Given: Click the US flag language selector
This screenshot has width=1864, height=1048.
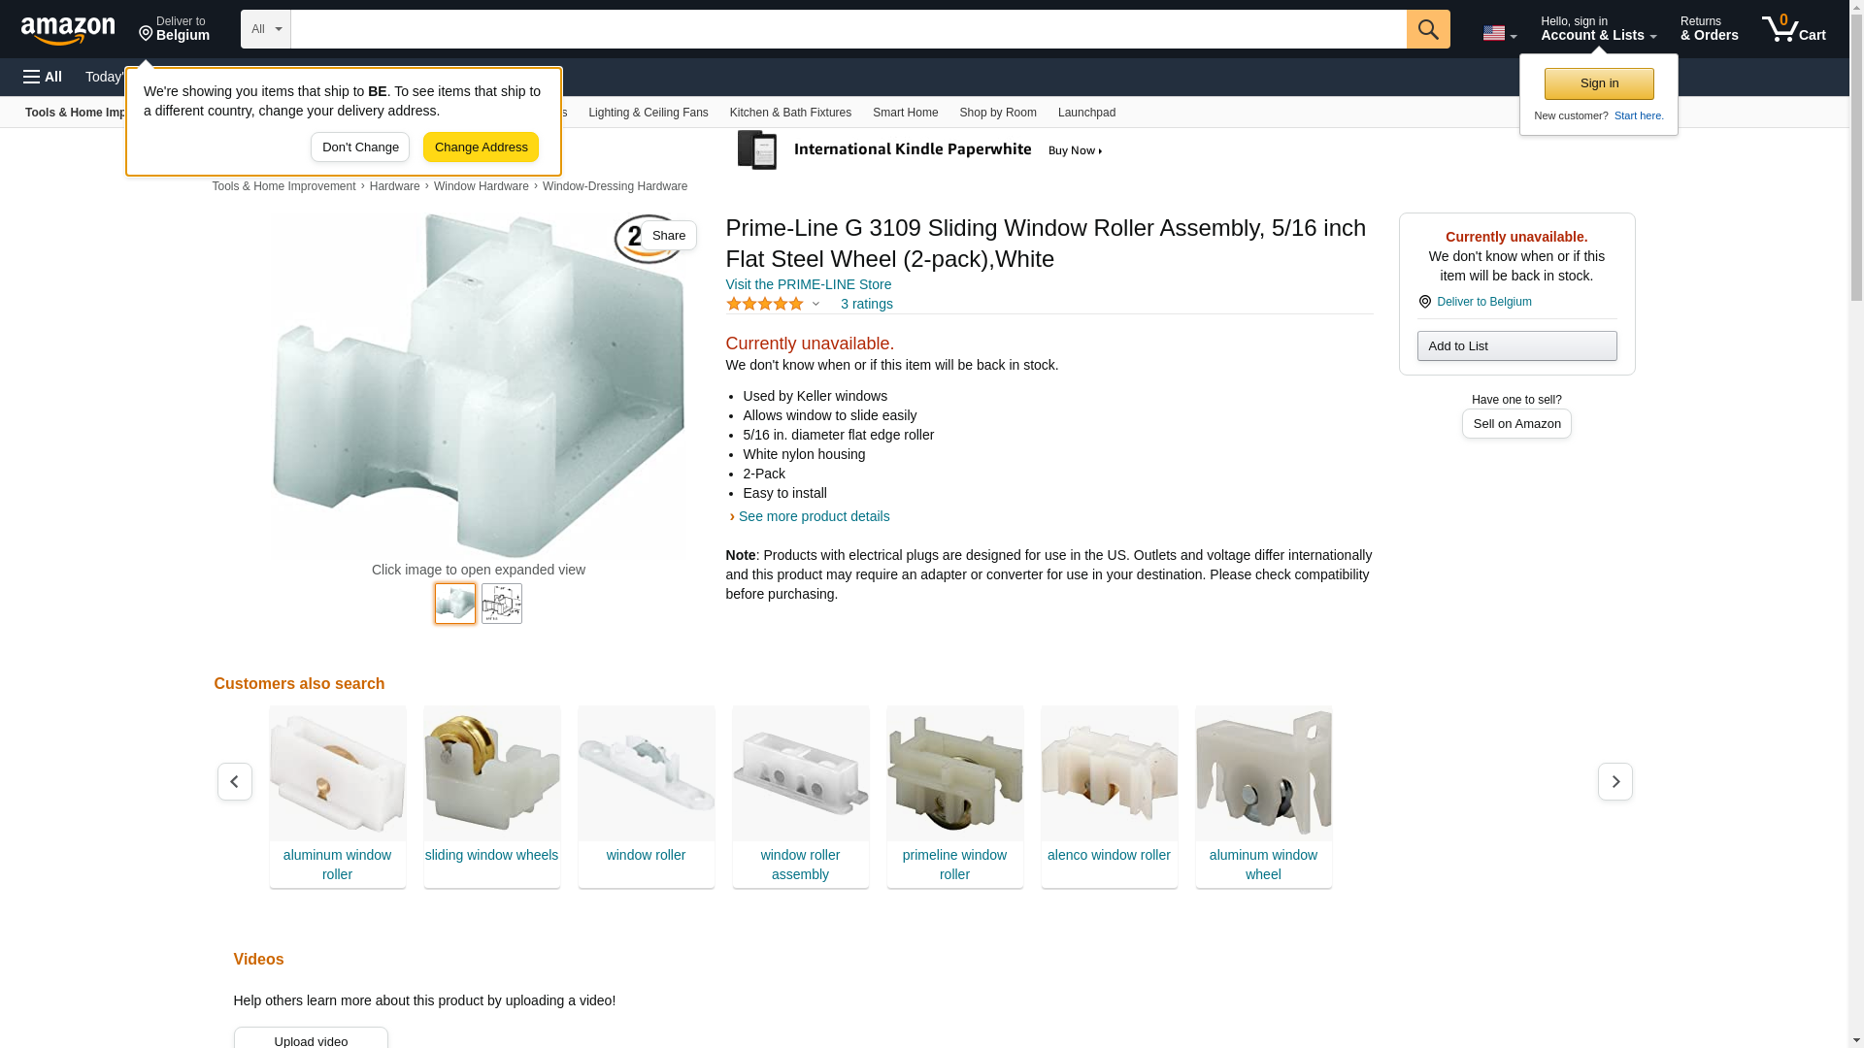Looking at the screenshot, I should click(x=1499, y=33).
